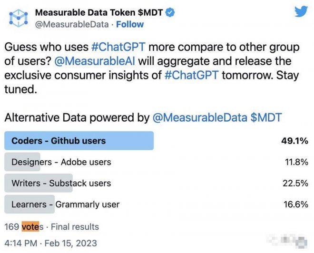The image size is (314, 253).
Task: Click the 169 votes count
Action: tap(24, 227)
